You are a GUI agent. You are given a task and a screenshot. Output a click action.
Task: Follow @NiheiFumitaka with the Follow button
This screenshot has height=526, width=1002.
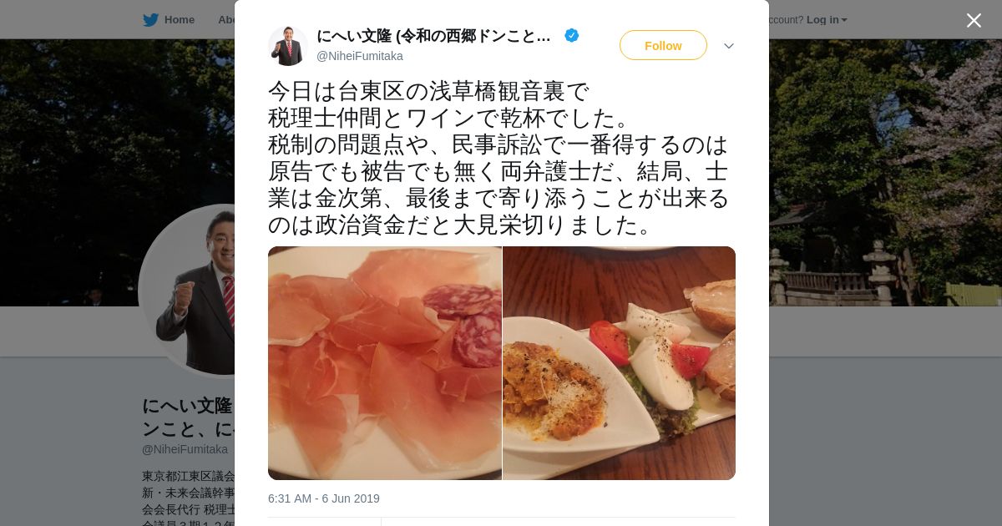663,45
